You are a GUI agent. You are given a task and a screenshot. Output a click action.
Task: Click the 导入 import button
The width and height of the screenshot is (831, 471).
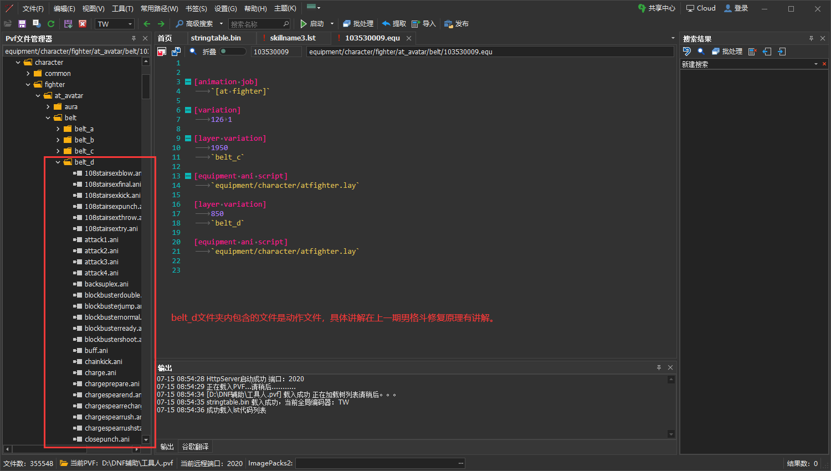click(x=424, y=24)
